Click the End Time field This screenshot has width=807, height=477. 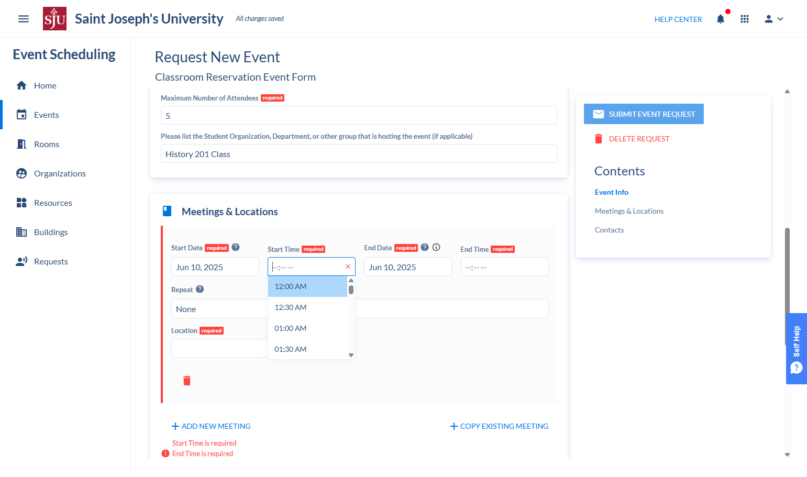(504, 267)
